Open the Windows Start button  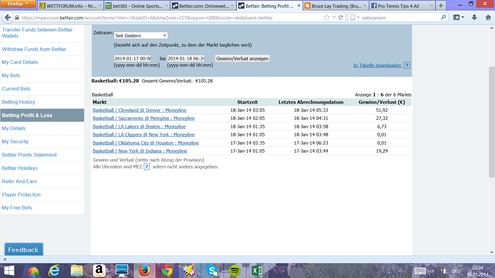pos(9,271)
